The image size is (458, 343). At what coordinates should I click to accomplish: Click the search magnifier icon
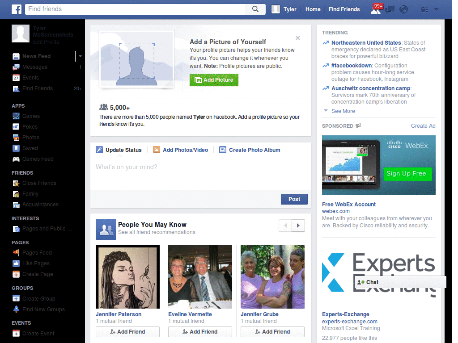tap(255, 9)
